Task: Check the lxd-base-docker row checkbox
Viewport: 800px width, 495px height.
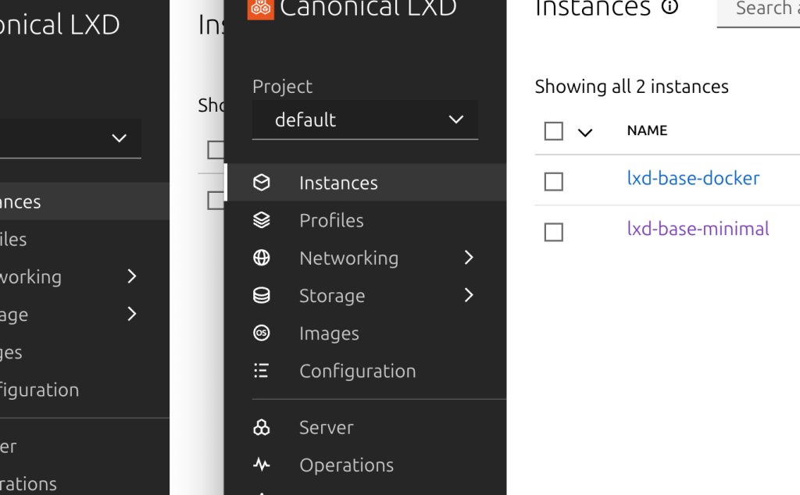Action: [553, 182]
